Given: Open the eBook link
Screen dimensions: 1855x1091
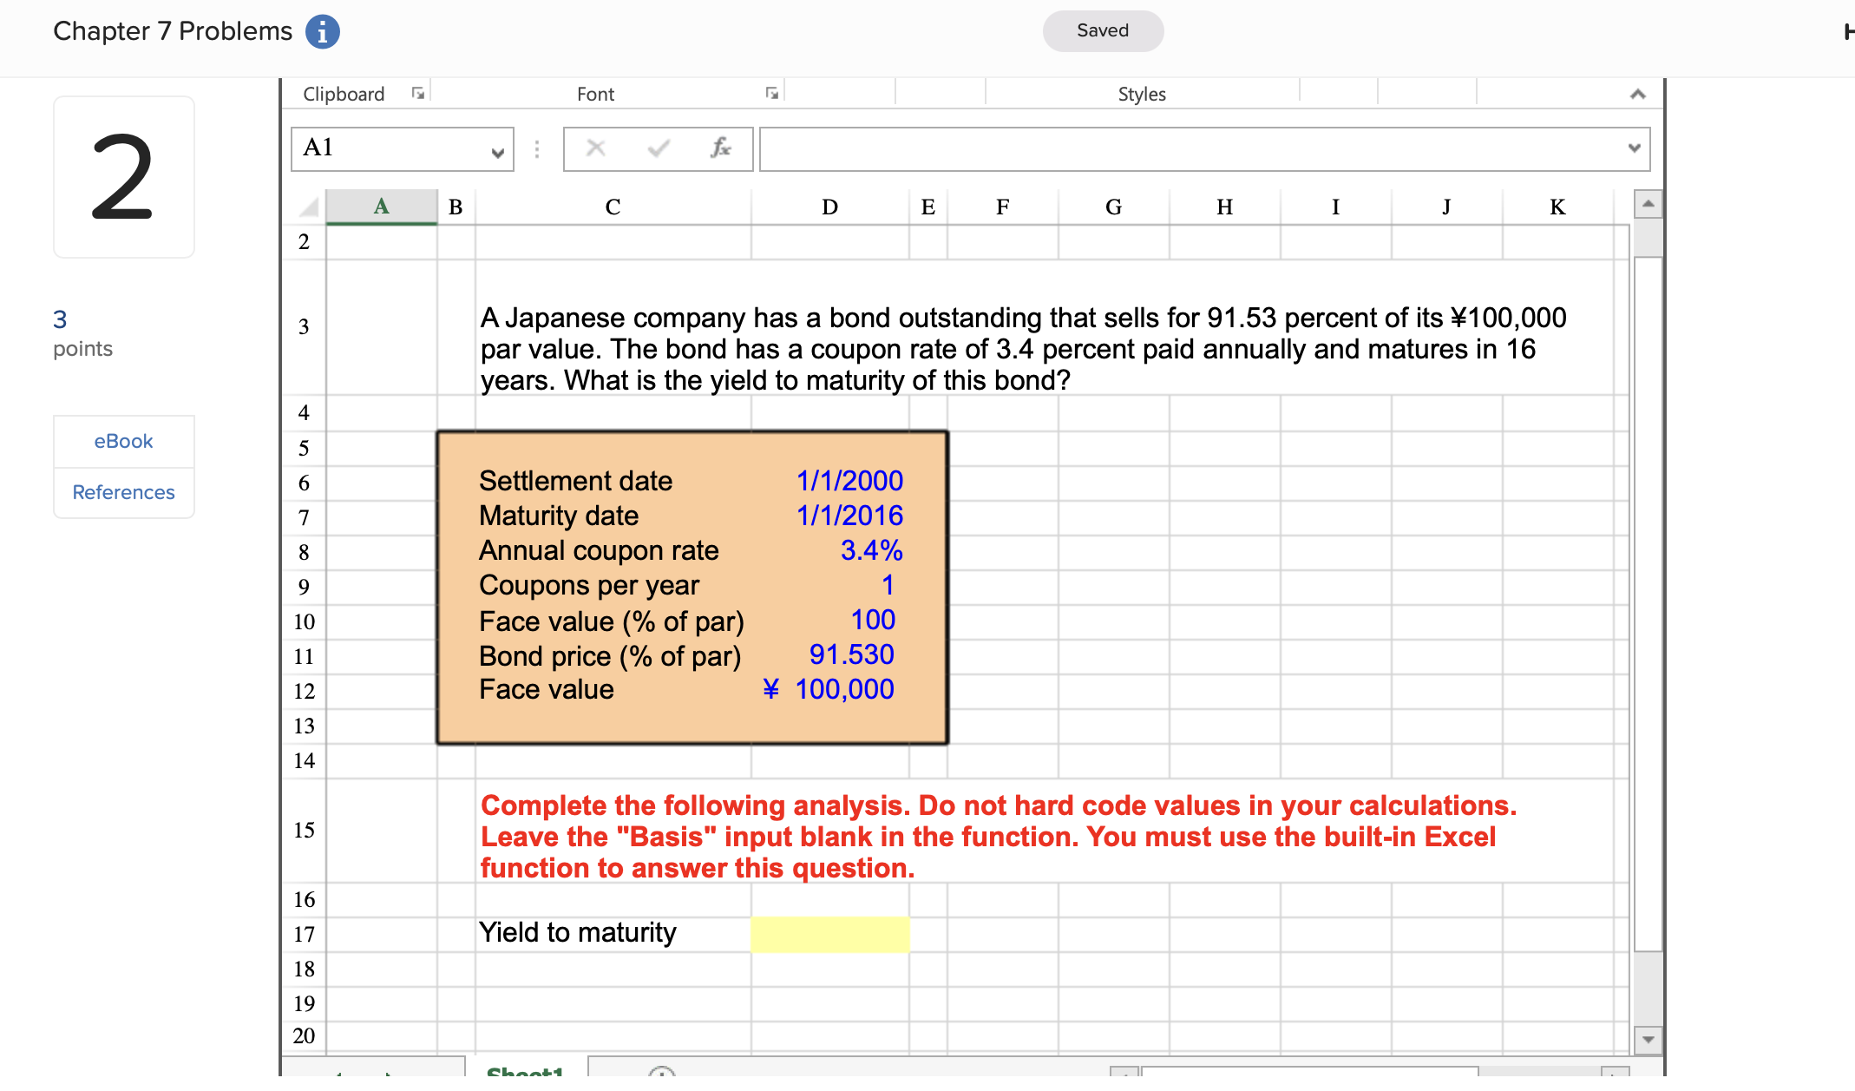Looking at the screenshot, I should pos(123,441).
